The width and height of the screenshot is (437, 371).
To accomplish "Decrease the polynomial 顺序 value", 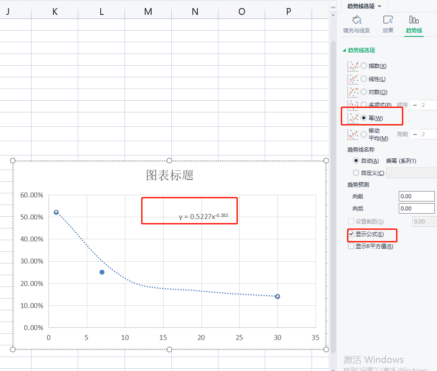I will coord(415,105).
